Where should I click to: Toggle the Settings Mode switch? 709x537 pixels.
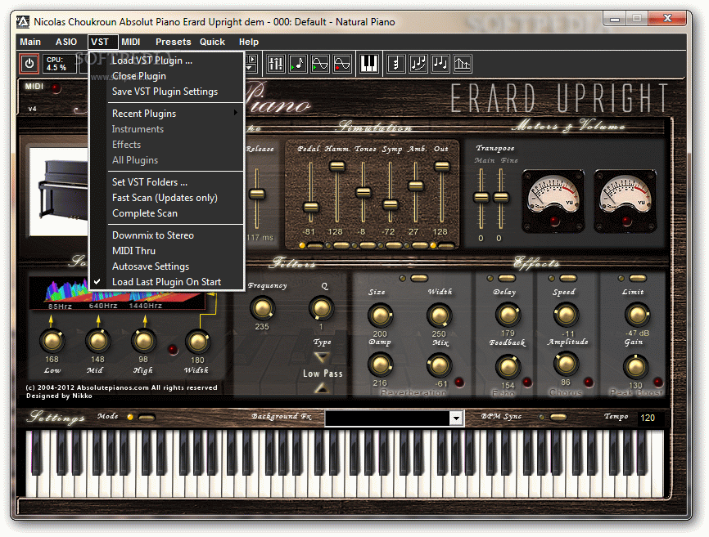[147, 418]
